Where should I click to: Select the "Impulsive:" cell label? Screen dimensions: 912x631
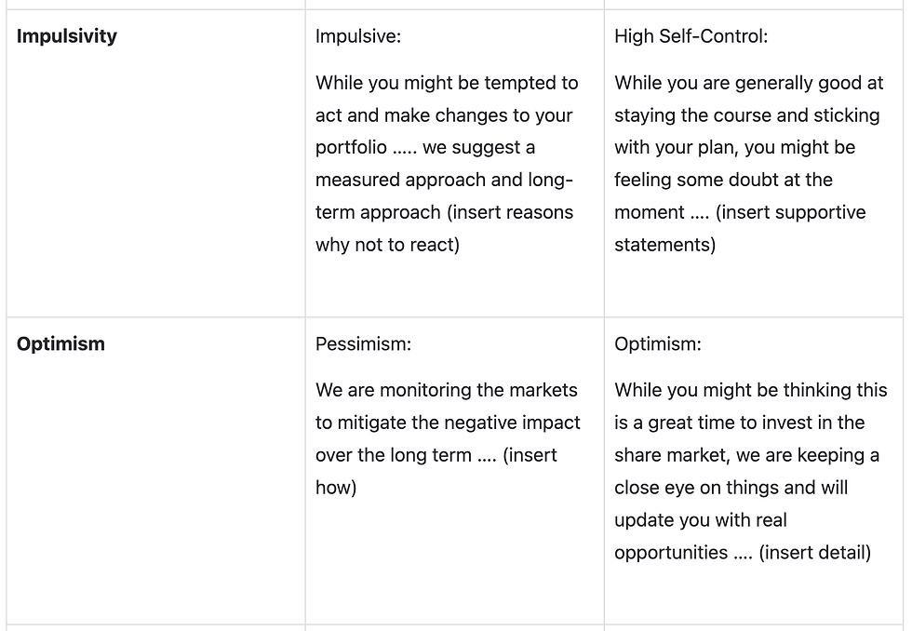tap(358, 36)
